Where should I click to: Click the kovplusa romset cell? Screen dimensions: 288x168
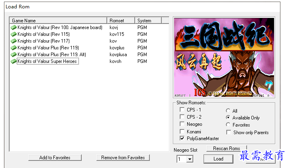click(x=118, y=55)
